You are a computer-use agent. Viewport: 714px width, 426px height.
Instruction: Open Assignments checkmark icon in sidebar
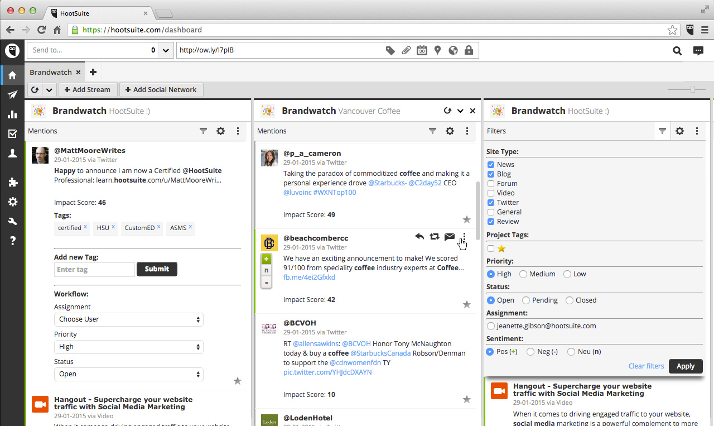tap(12, 134)
